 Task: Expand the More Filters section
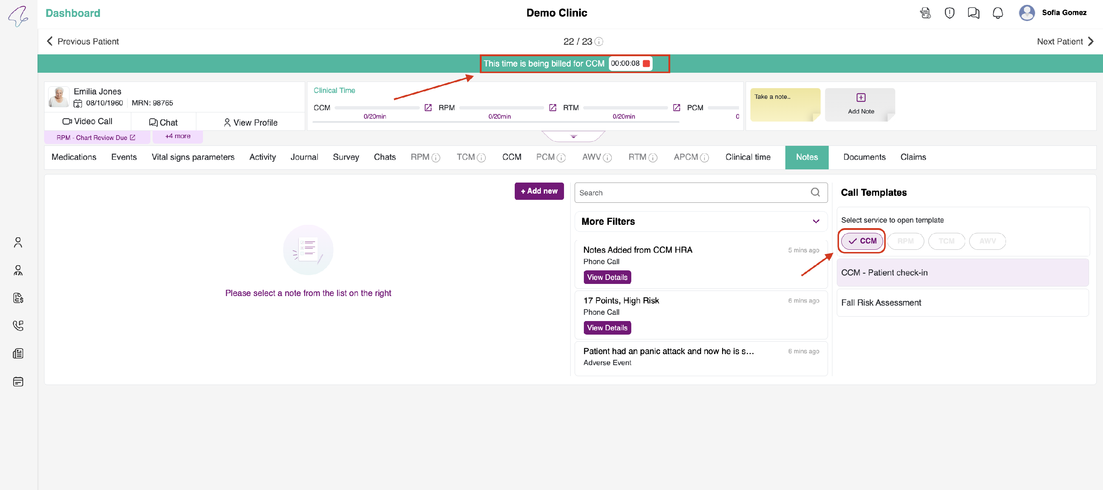pos(815,221)
